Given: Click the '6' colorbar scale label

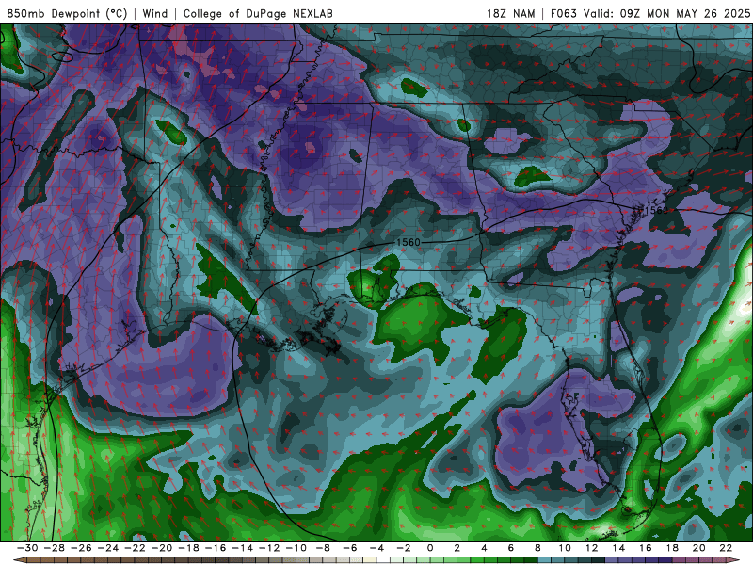Looking at the screenshot, I should (x=510, y=548).
